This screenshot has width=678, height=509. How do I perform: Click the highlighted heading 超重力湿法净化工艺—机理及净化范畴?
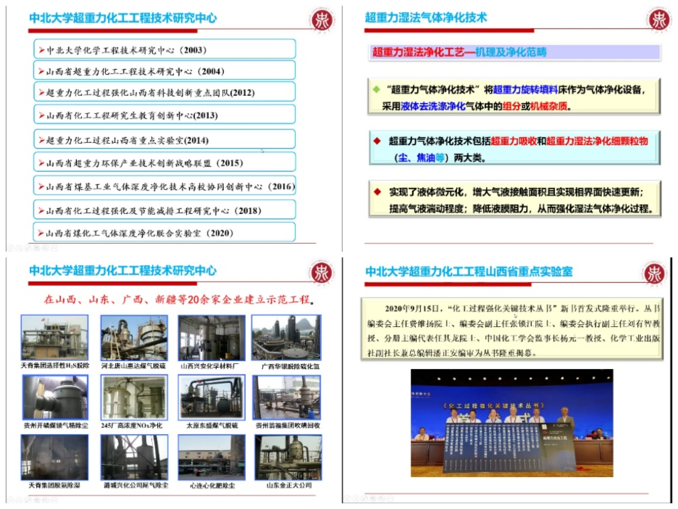point(459,52)
